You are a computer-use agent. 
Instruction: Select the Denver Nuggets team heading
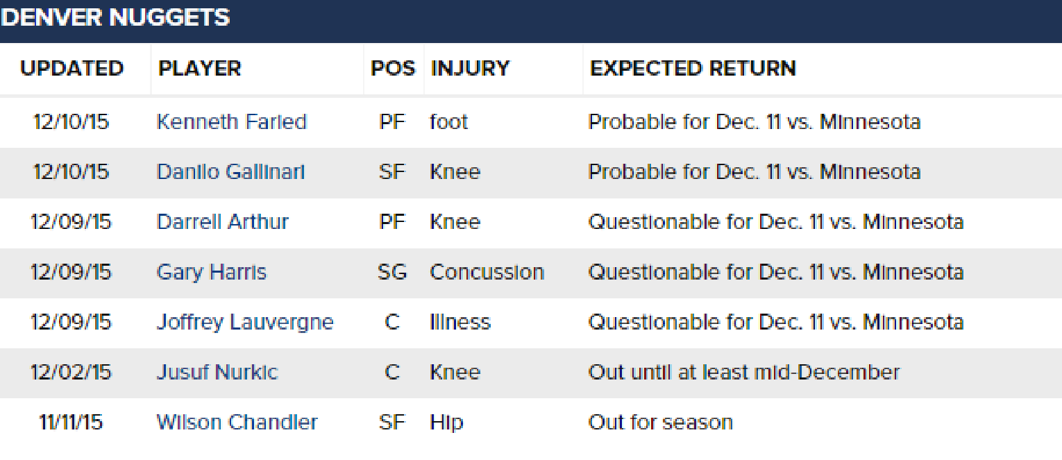[115, 17]
